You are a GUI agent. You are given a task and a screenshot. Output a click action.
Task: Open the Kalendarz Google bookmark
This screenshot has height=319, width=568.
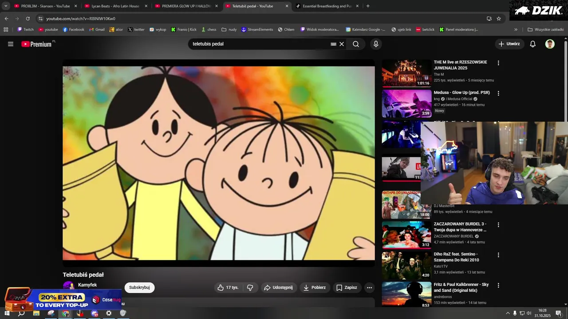(x=366, y=30)
